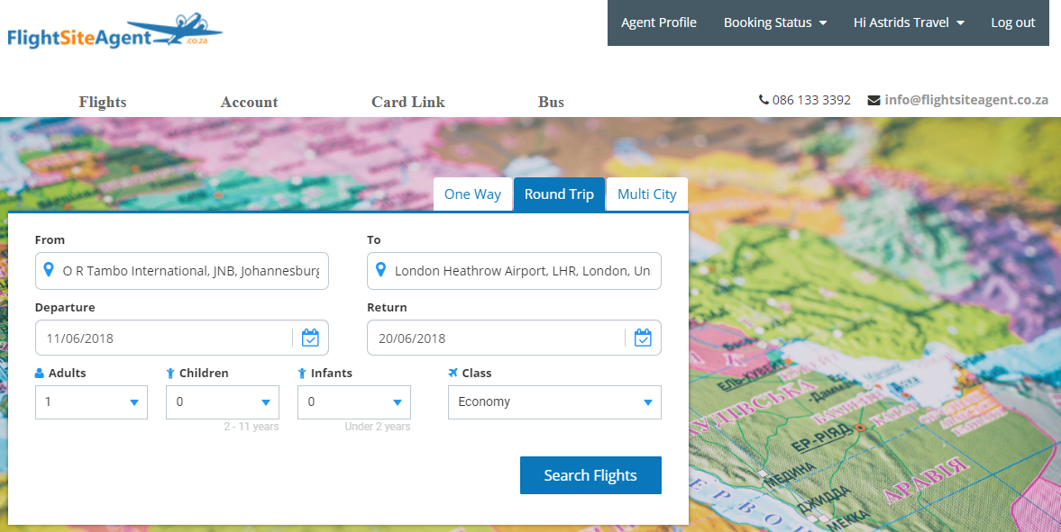Expand the Children count dropdown
Viewport: 1061px width, 532px height.
pos(223,402)
